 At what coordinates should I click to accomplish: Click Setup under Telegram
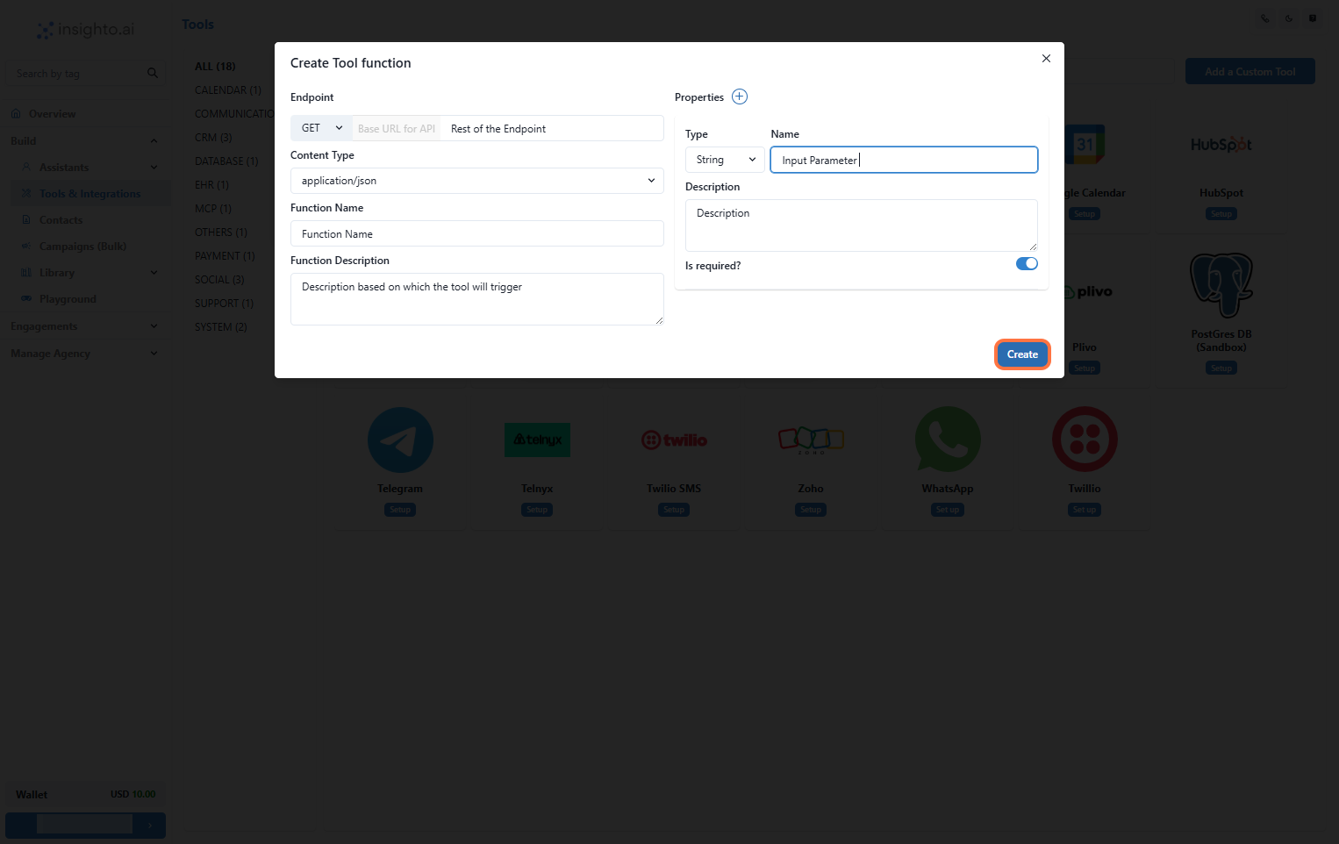tap(400, 510)
